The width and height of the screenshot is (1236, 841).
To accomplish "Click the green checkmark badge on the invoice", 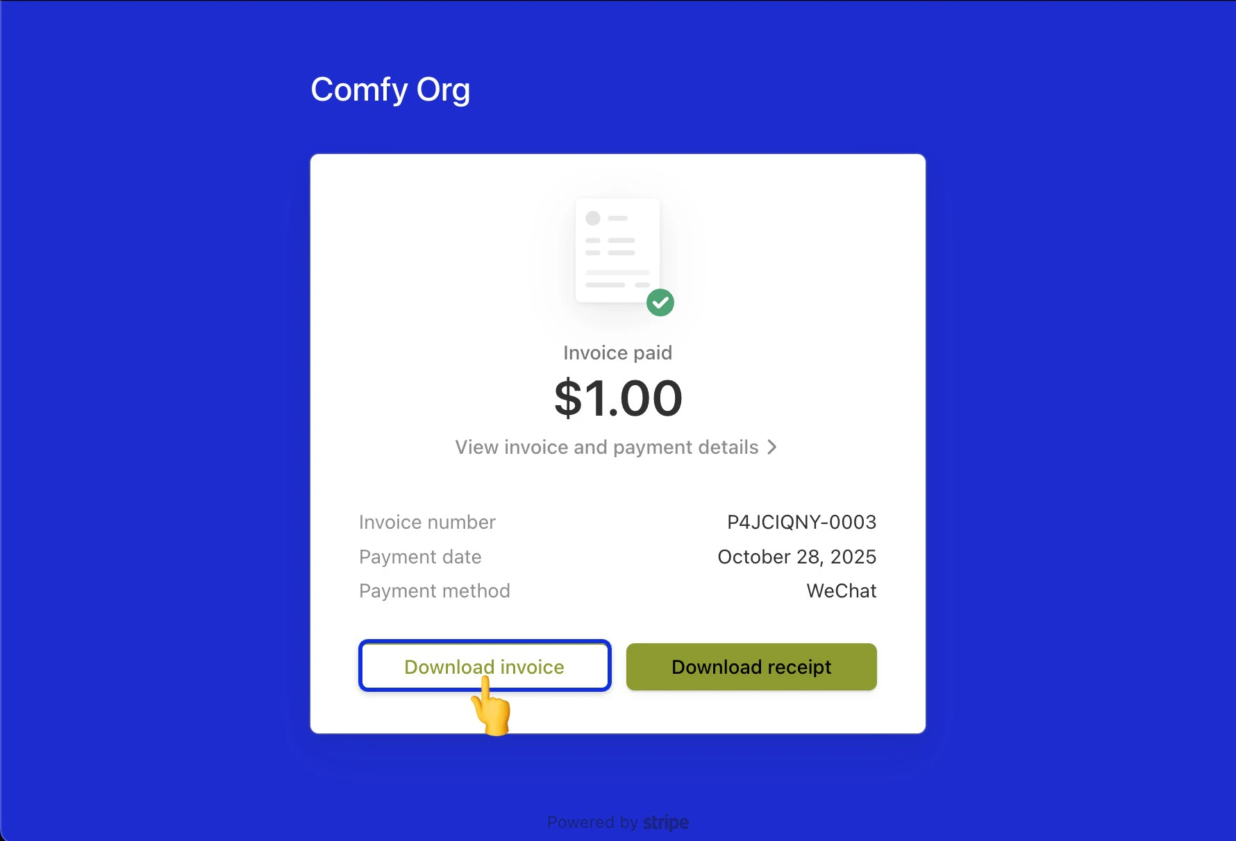I will click(660, 303).
